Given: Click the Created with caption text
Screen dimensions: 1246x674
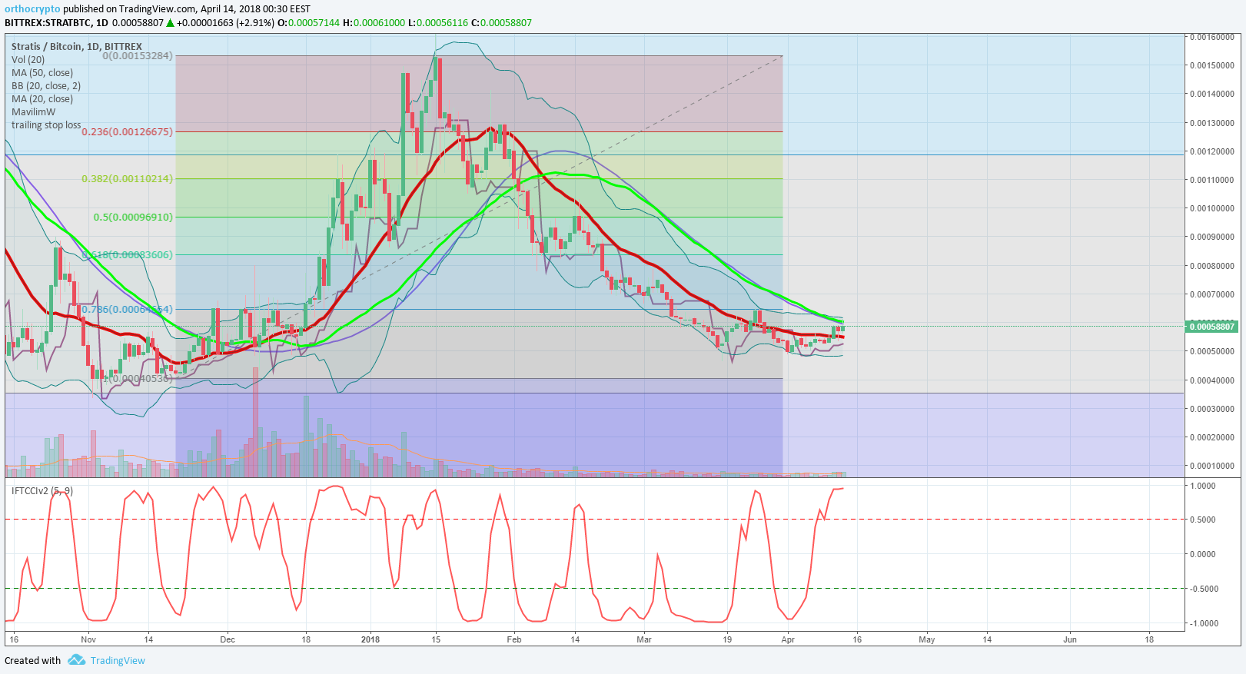Looking at the screenshot, I should point(32,661).
